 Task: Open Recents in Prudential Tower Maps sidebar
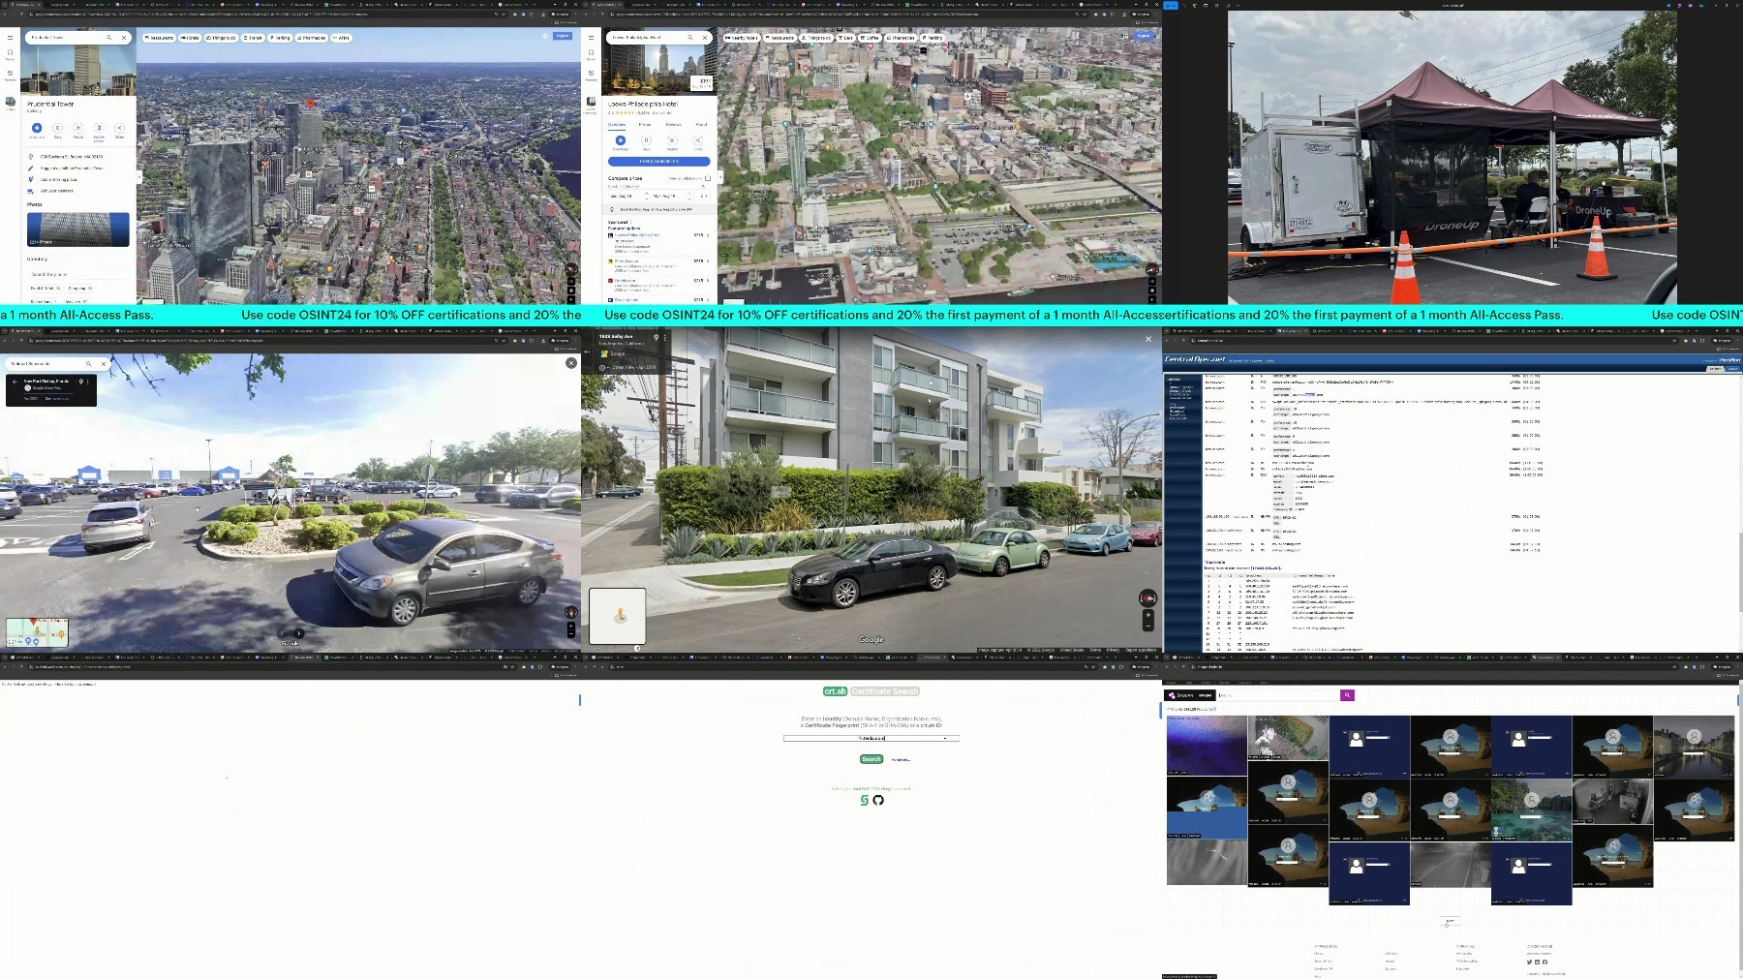[x=10, y=75]
